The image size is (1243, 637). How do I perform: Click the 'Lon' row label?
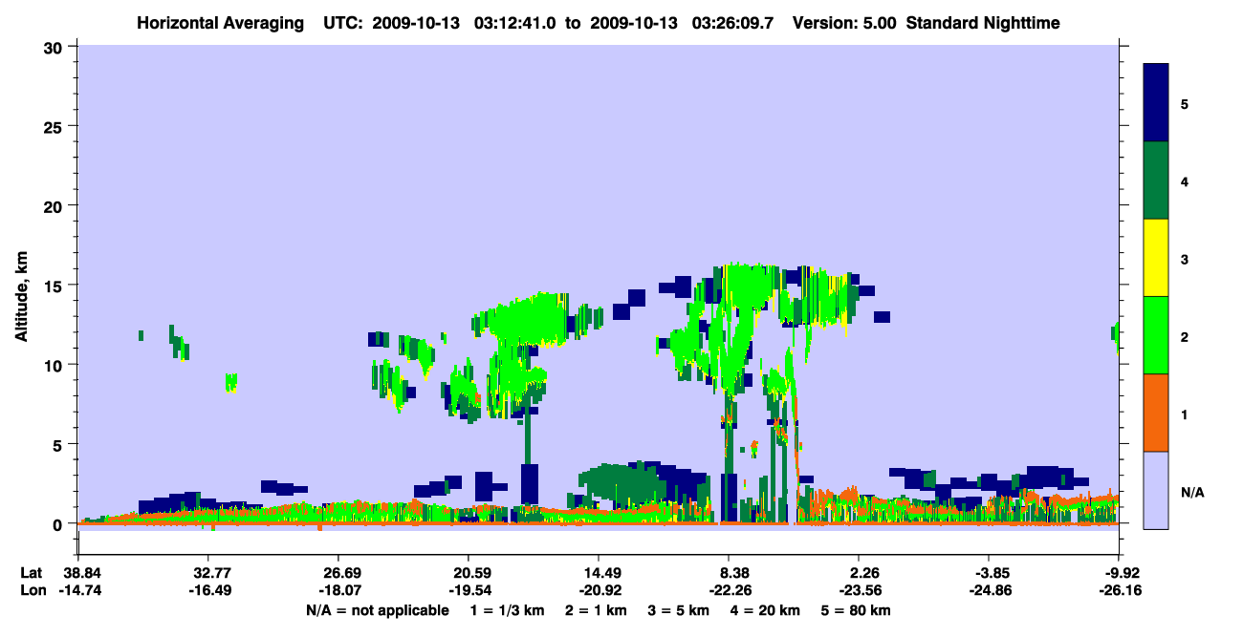(33, 590)
